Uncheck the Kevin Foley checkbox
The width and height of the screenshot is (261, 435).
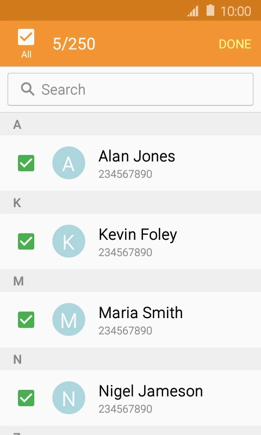pos(26,241)
